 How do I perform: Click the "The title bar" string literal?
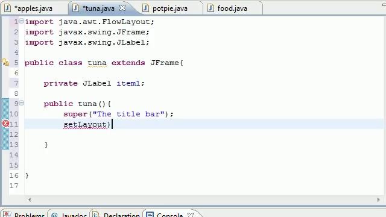coord(128,114)
